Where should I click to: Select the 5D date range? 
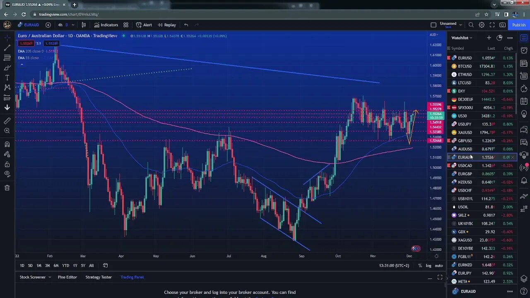30,265
